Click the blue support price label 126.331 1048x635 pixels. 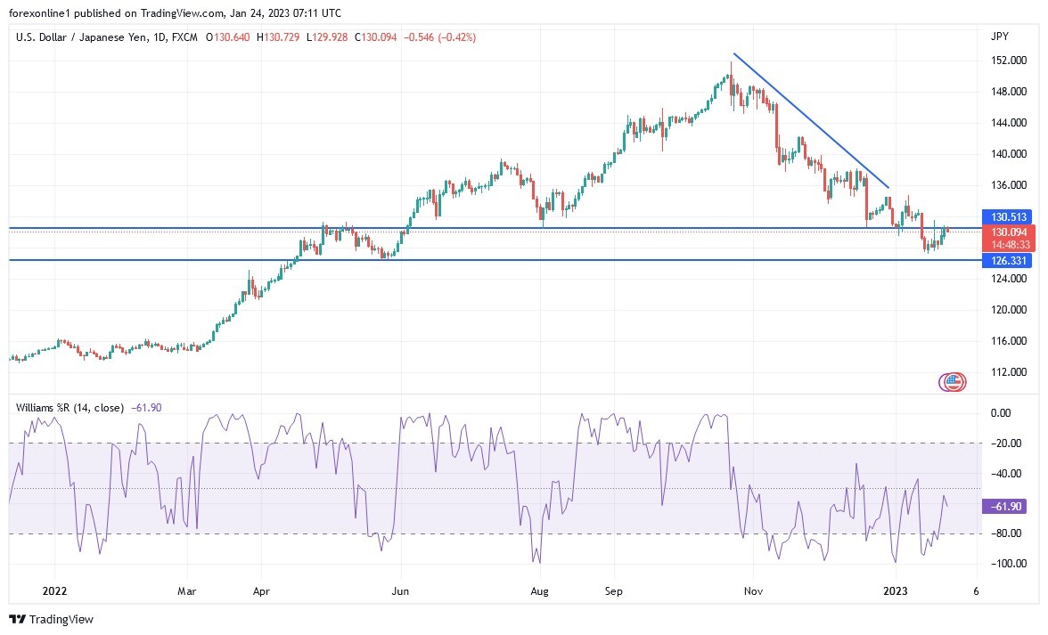click(1011, 260)
